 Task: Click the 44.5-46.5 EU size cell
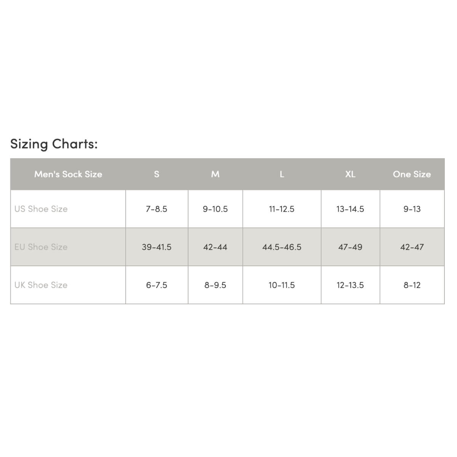pyautogui.click(x=282, y=247)
